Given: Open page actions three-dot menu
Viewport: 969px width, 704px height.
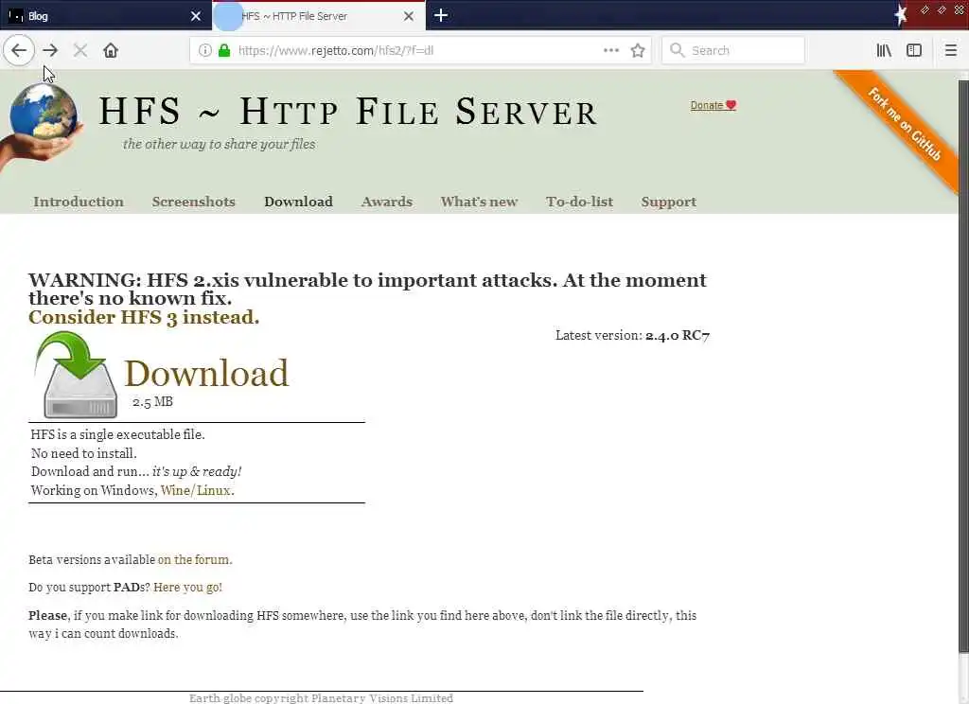Looking at the screenshot, I should click(x=610, y=50).
